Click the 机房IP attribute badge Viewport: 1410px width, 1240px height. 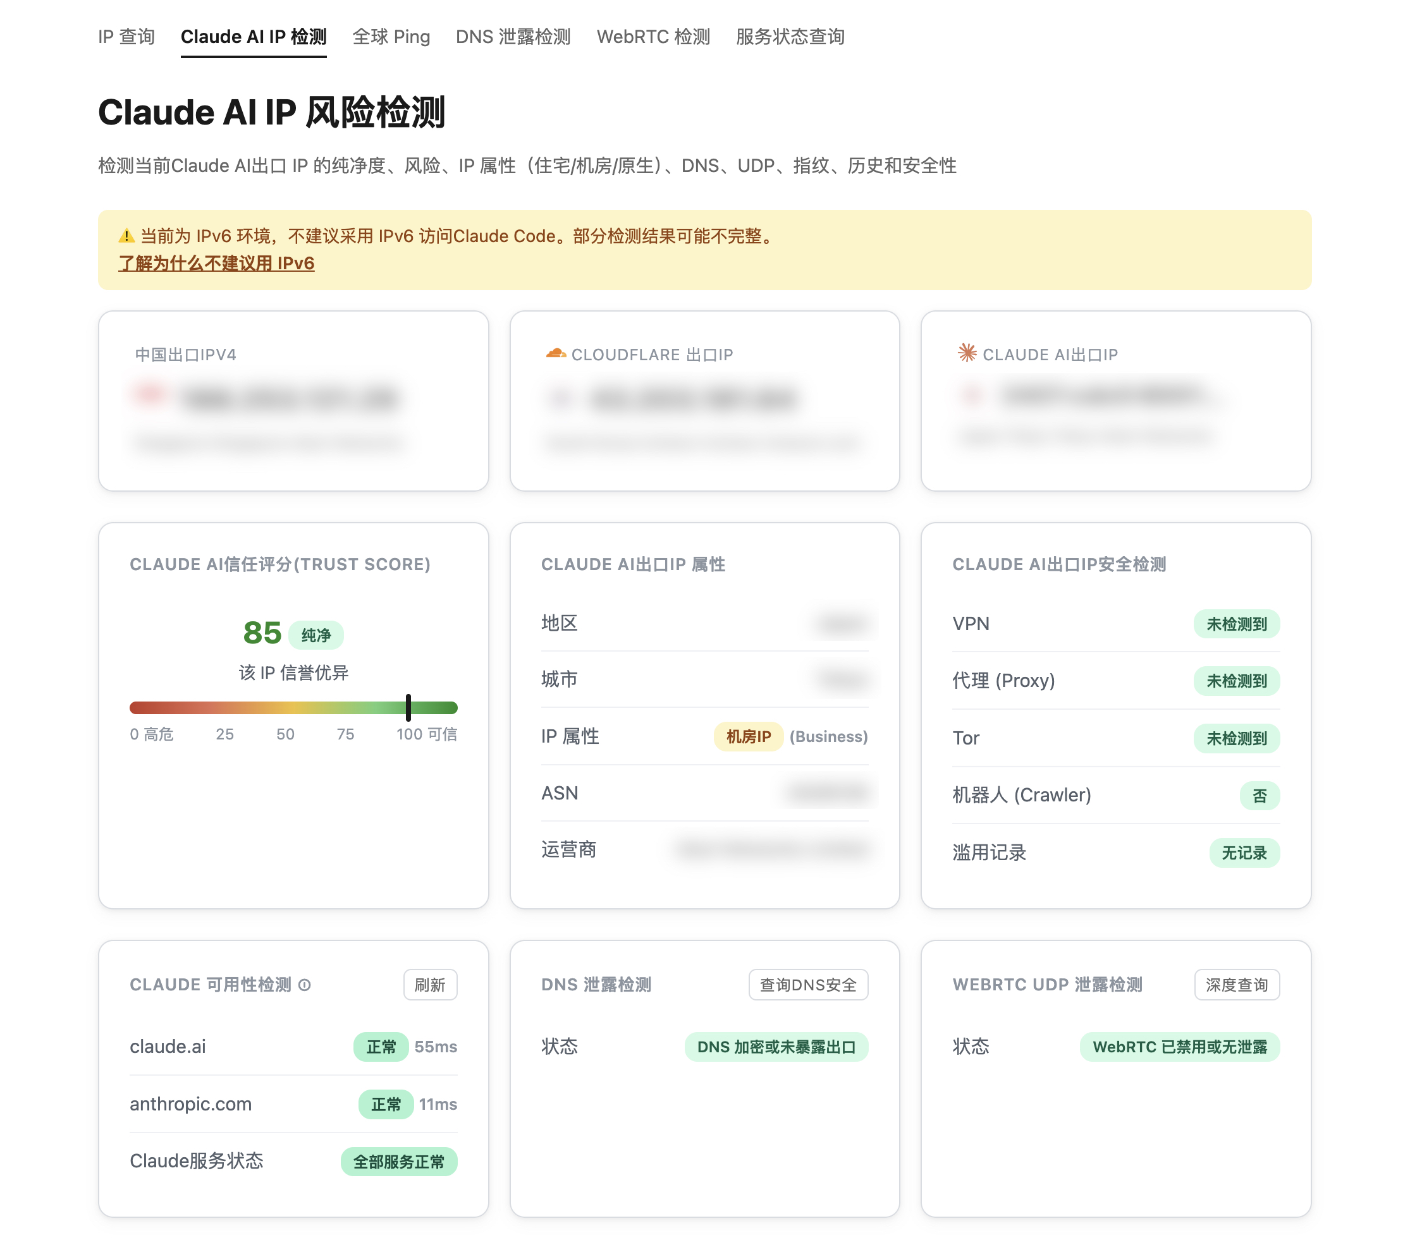point(748,736)
